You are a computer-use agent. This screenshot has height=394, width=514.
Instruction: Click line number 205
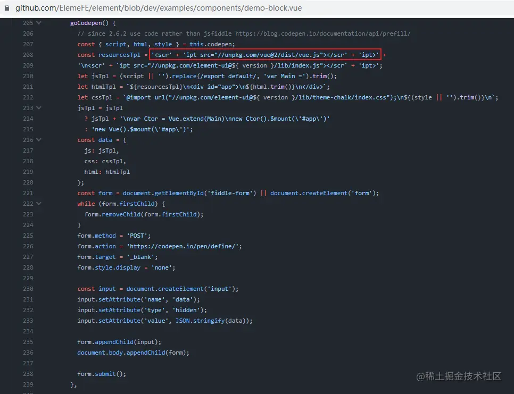28,23
